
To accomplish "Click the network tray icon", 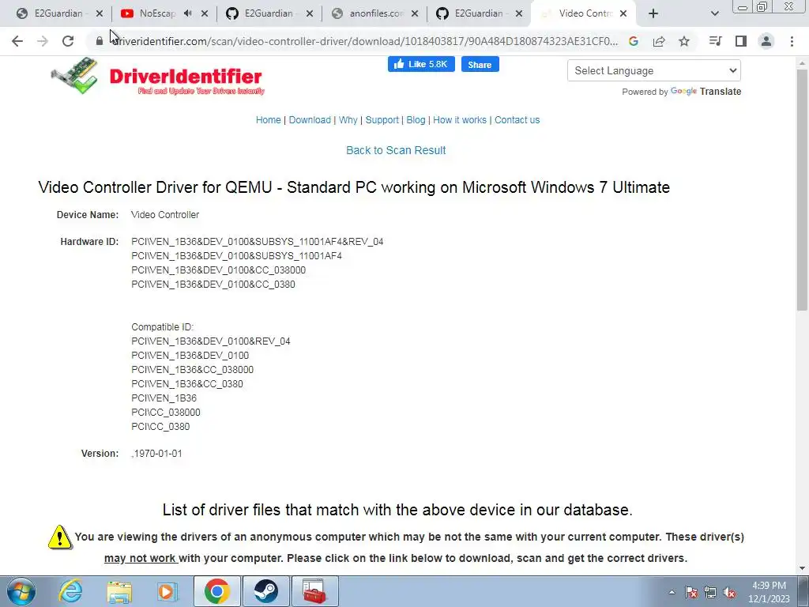I will [x=710, y=592].
